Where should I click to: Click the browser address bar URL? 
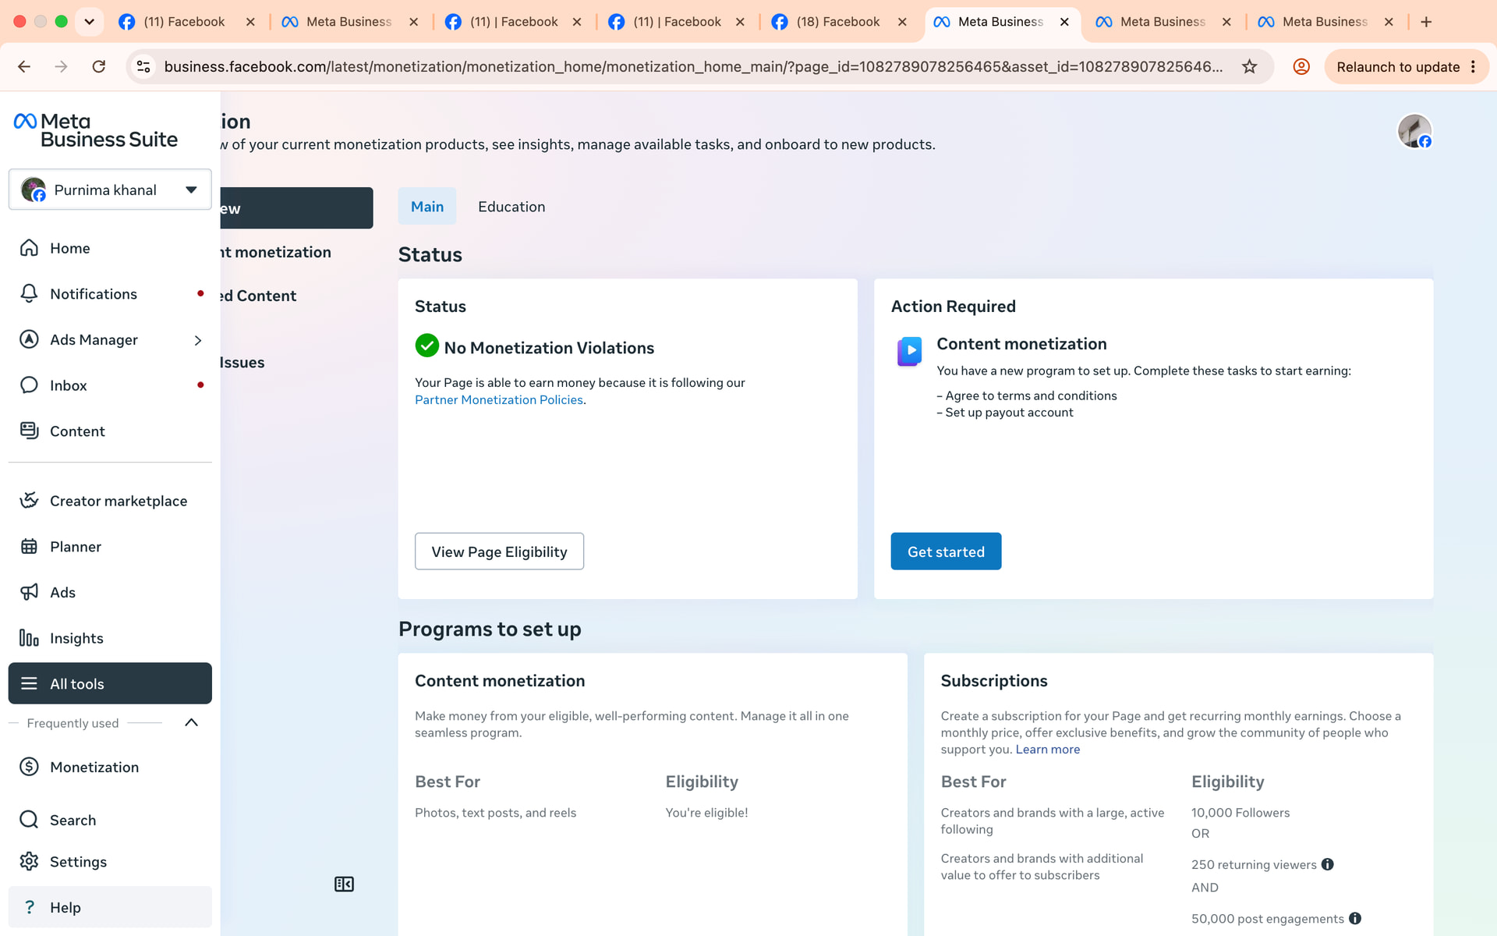[693, 66]
